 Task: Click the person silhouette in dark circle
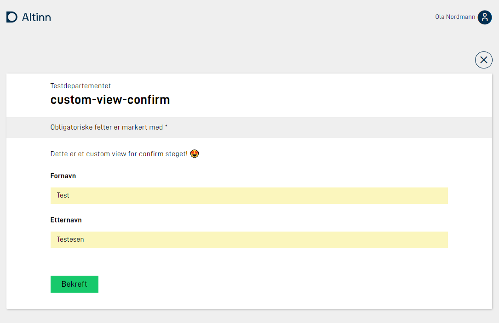485,17
